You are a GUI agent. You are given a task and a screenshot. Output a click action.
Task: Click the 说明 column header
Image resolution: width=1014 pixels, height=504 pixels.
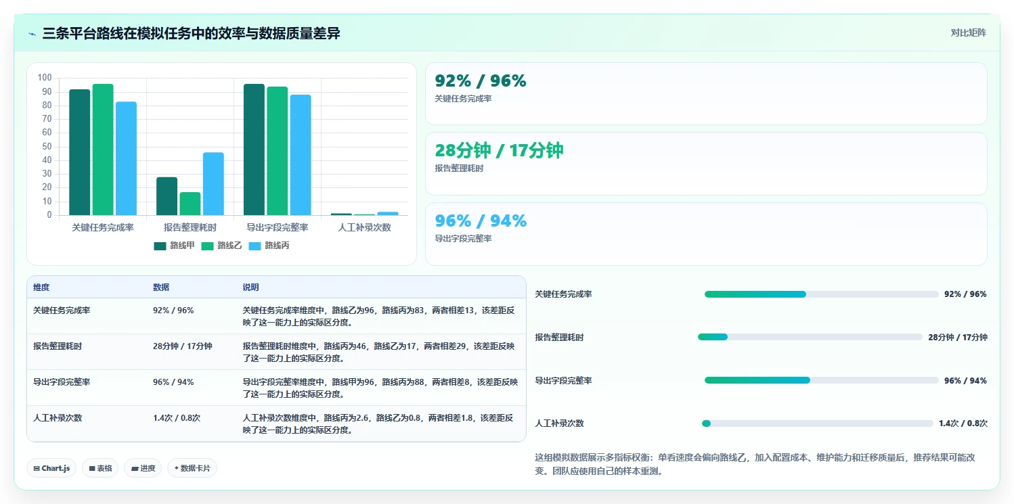251,288
